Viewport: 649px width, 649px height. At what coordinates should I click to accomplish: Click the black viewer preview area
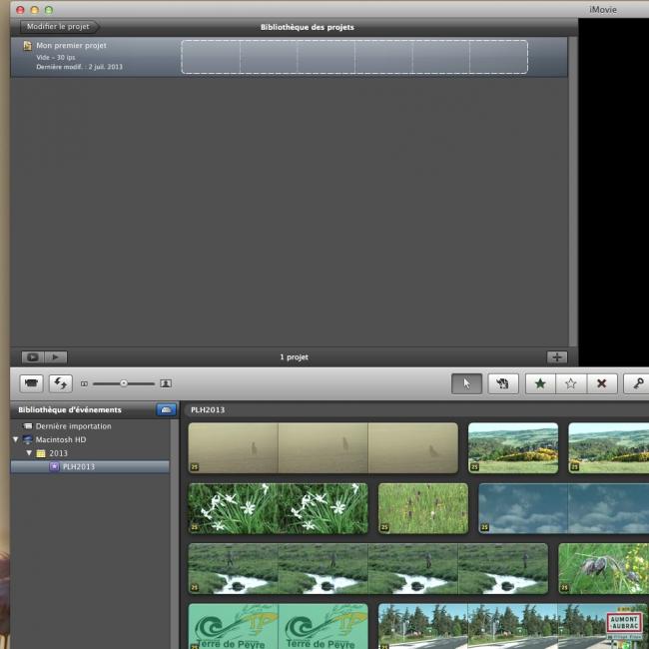[x=613, y=193]
